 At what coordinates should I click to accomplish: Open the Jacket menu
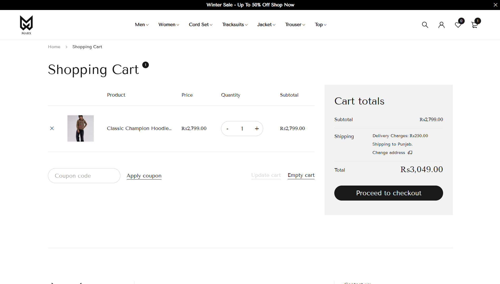[266, 24]
